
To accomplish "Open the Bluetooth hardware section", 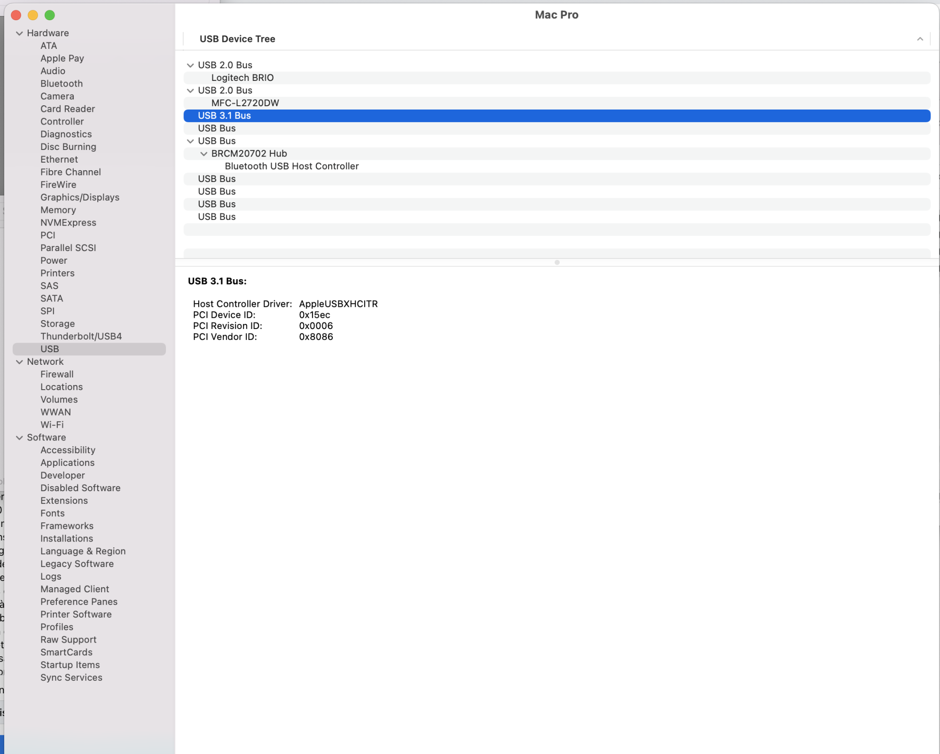I will coord(62,84).
